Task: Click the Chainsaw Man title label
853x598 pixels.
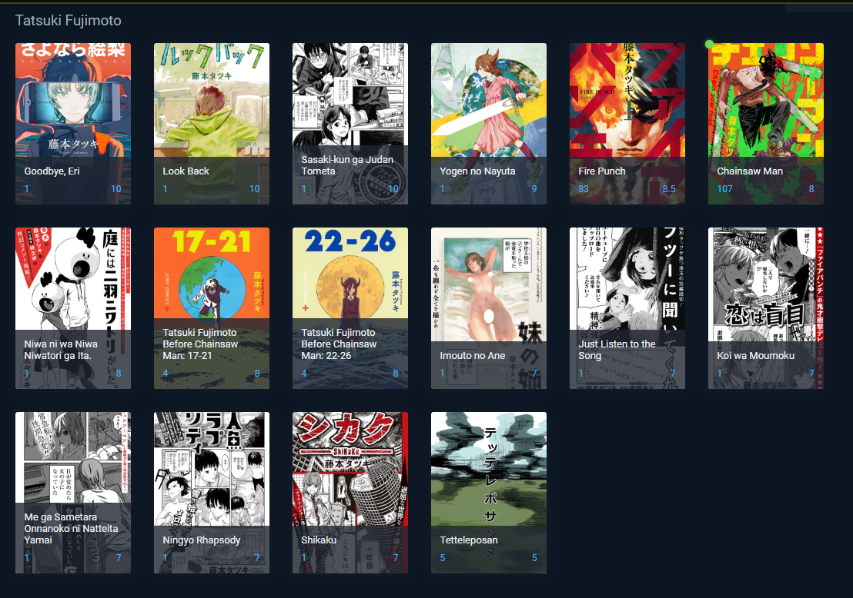Action: pos(750,171)
